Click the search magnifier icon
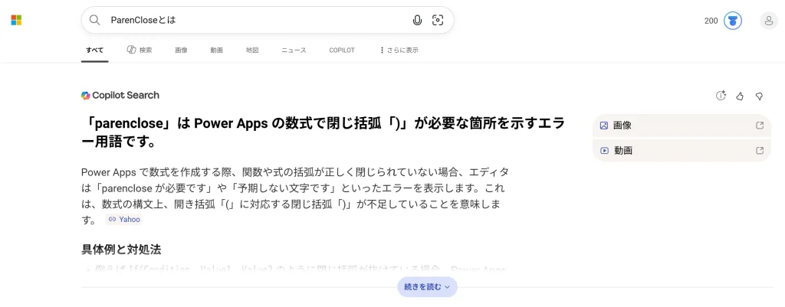Screen dimensions: 785x307 [x=95, y=21]
